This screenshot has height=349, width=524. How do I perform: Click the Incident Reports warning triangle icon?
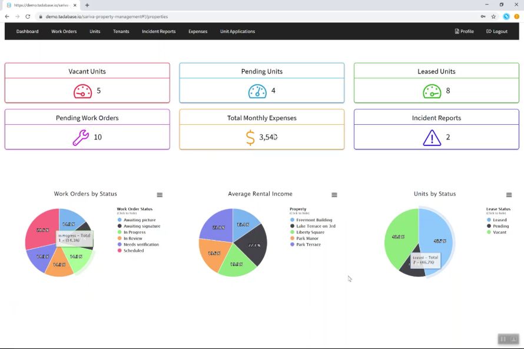coord(432,138)
